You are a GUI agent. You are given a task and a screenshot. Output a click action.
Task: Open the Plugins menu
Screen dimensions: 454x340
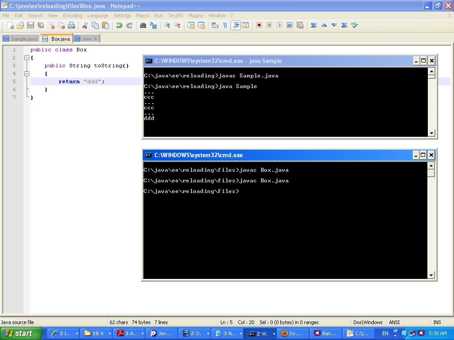[x=196, y=15]
